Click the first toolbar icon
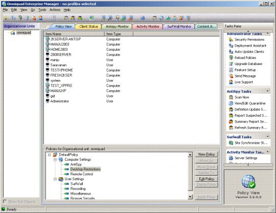 [6, 18]
